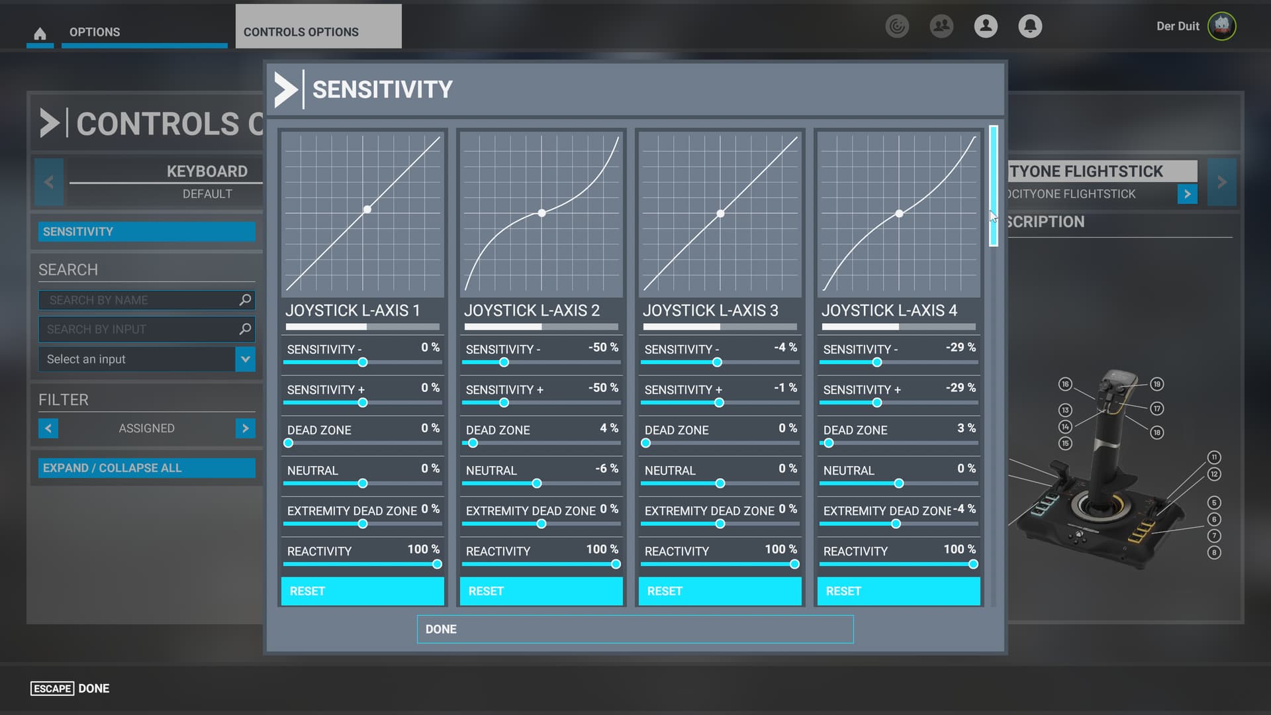Open the profile person icon
Image resolution: width=1271 pixels, height=715 pixels.
[985, 26]
